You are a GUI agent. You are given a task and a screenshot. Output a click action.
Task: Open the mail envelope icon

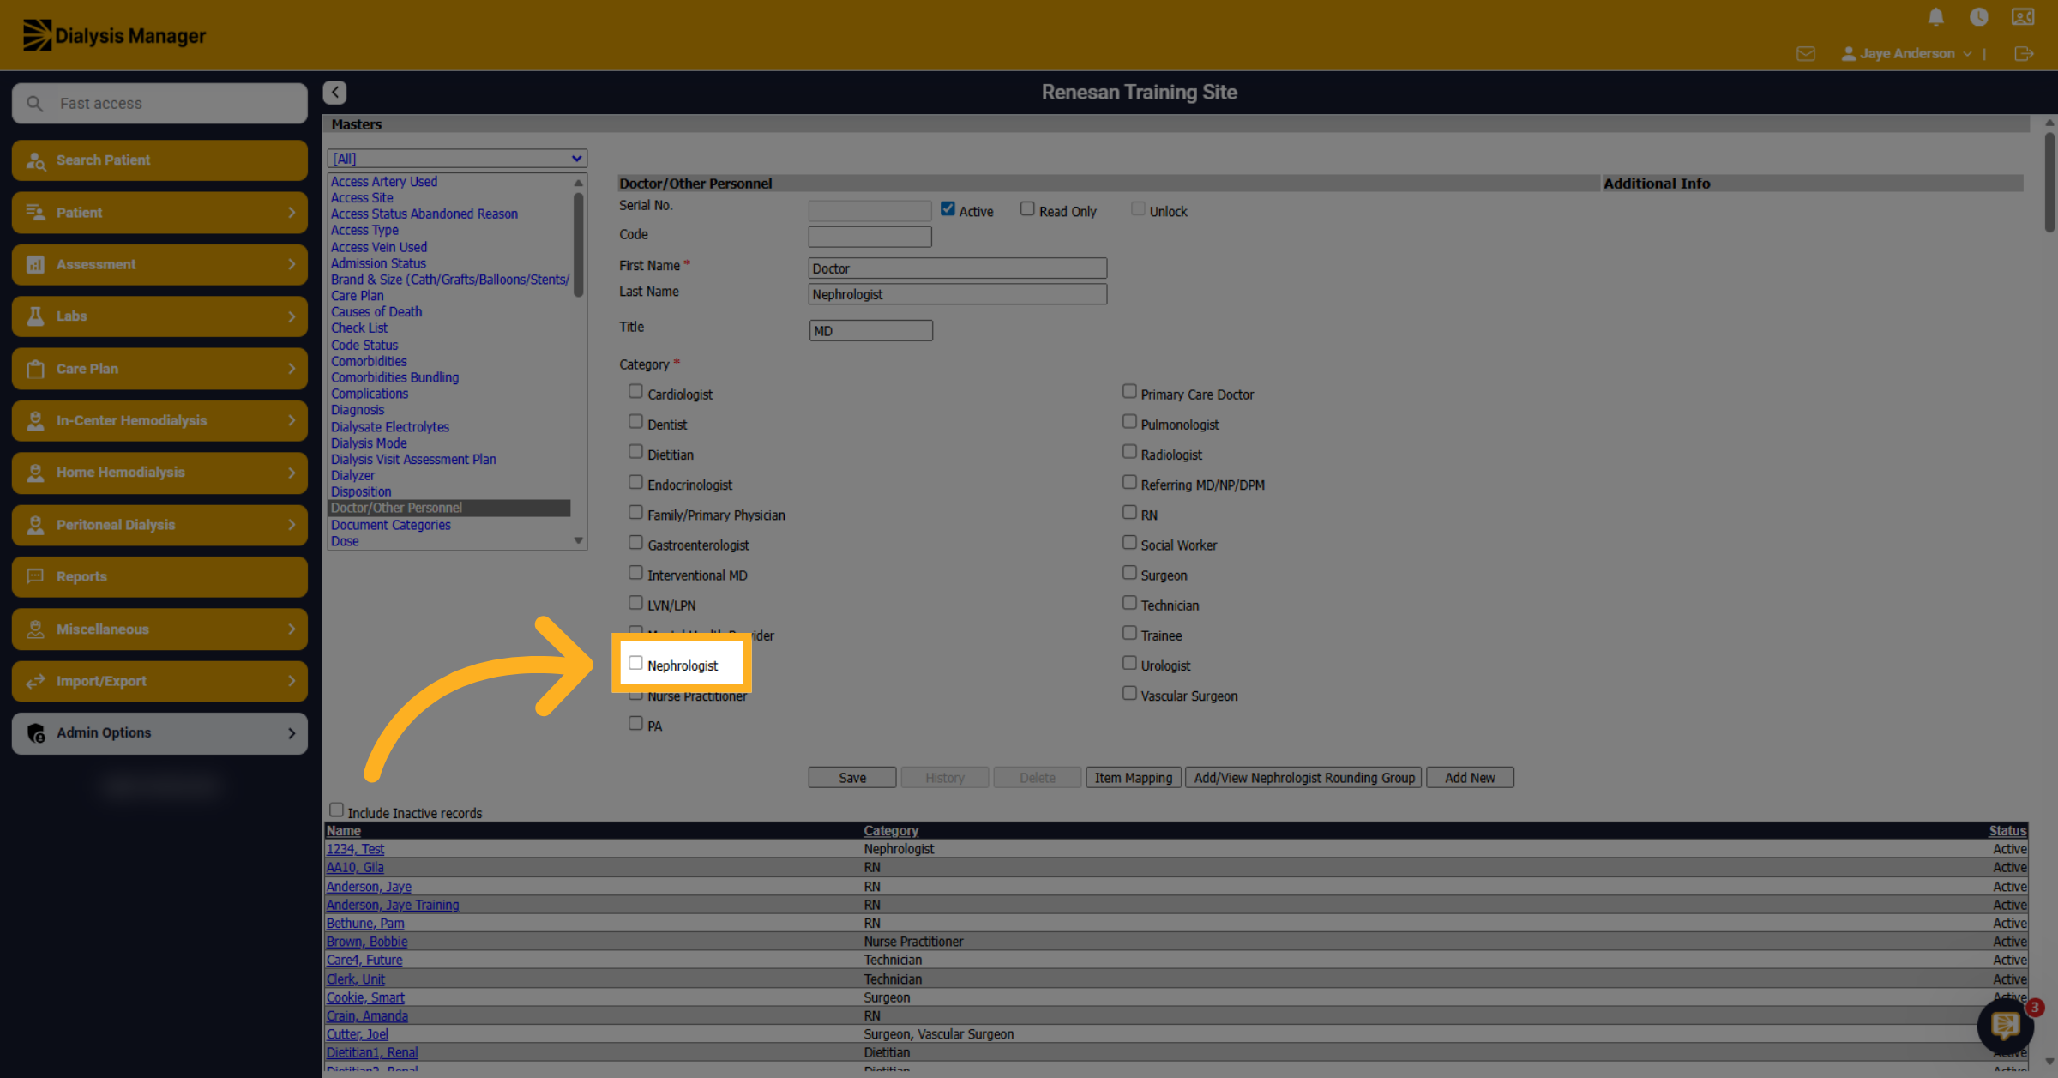pyautogui.click(x=1806, y=54)
